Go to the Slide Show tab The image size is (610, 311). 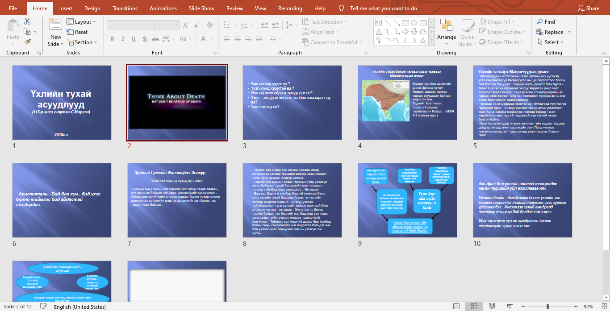coord(201,8)
